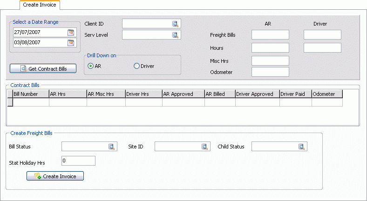Click the Driver Hours field

[322, 48]
